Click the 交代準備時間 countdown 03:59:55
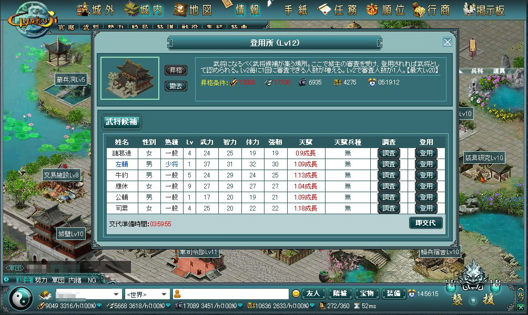This screenshot has width=528, height=315. [x=160, y=224]
